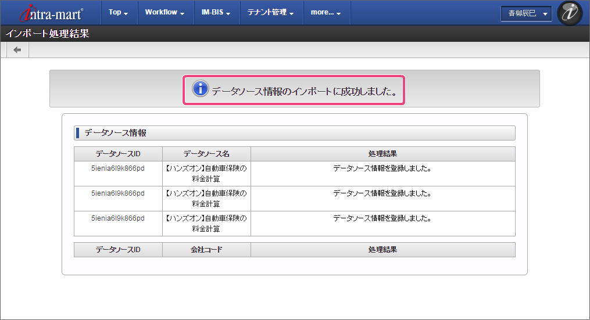The height and width of the screenshot is (320, 590).
Task: Click first row registration result text
Action: [382, 168]
